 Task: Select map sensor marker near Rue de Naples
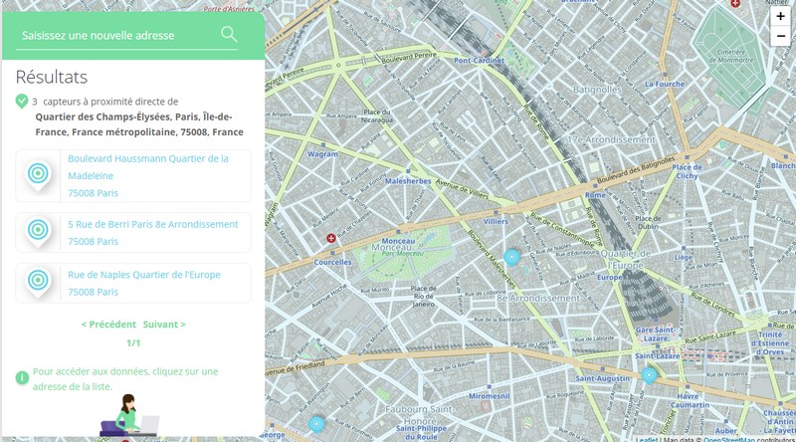point(511,258)
